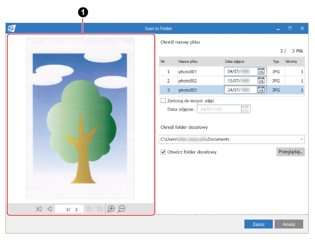Open calendar for photo003 date
This screenshot has width=315, height=243.
(x=261, y=90)
